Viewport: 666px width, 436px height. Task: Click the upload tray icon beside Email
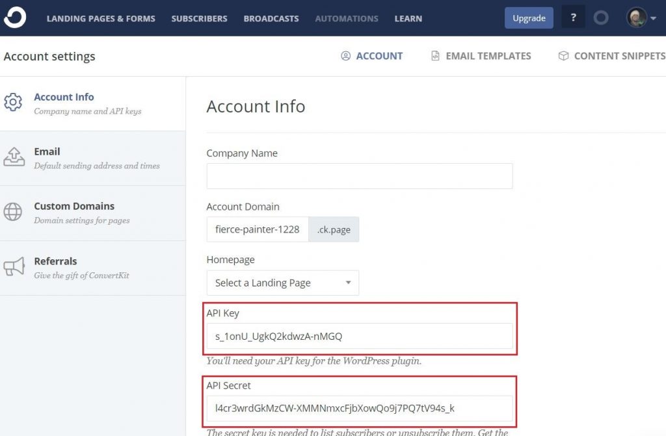coord(14,157)
